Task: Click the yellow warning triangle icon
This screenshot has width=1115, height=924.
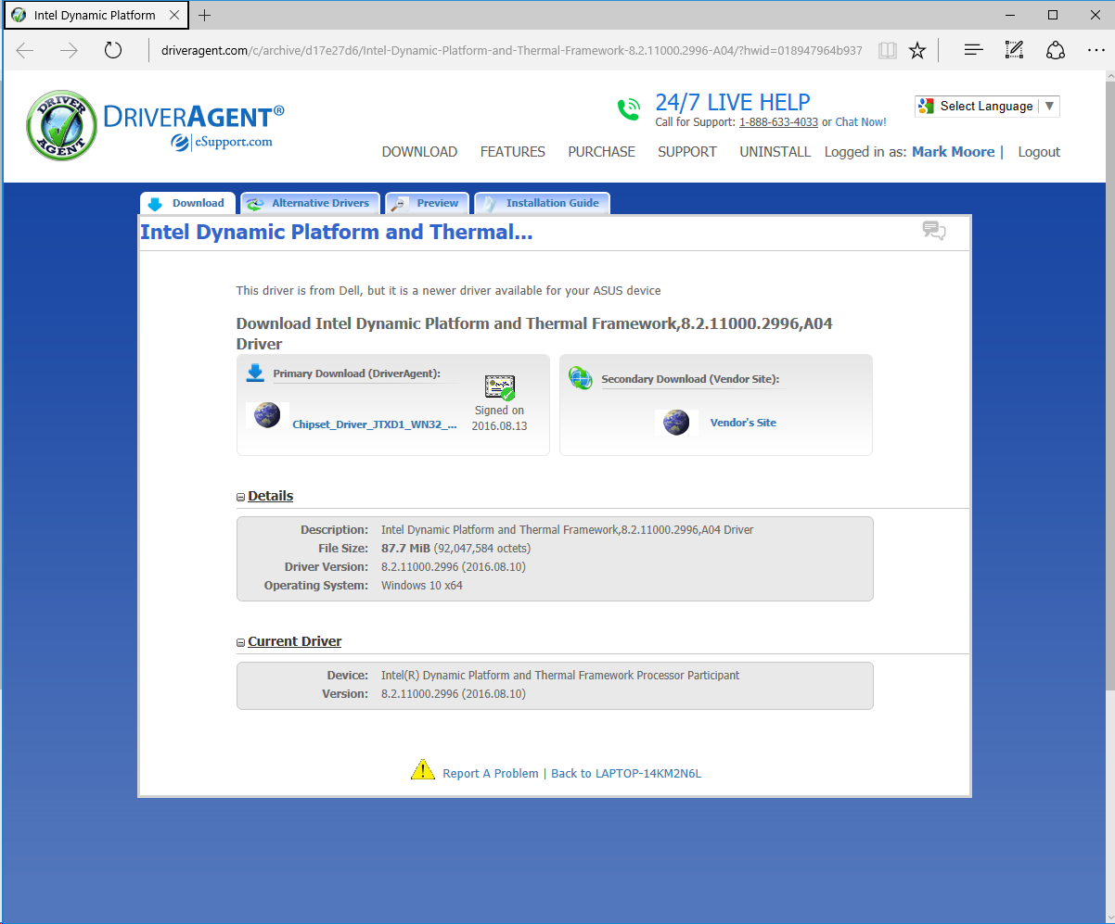Action: (423, 769)
